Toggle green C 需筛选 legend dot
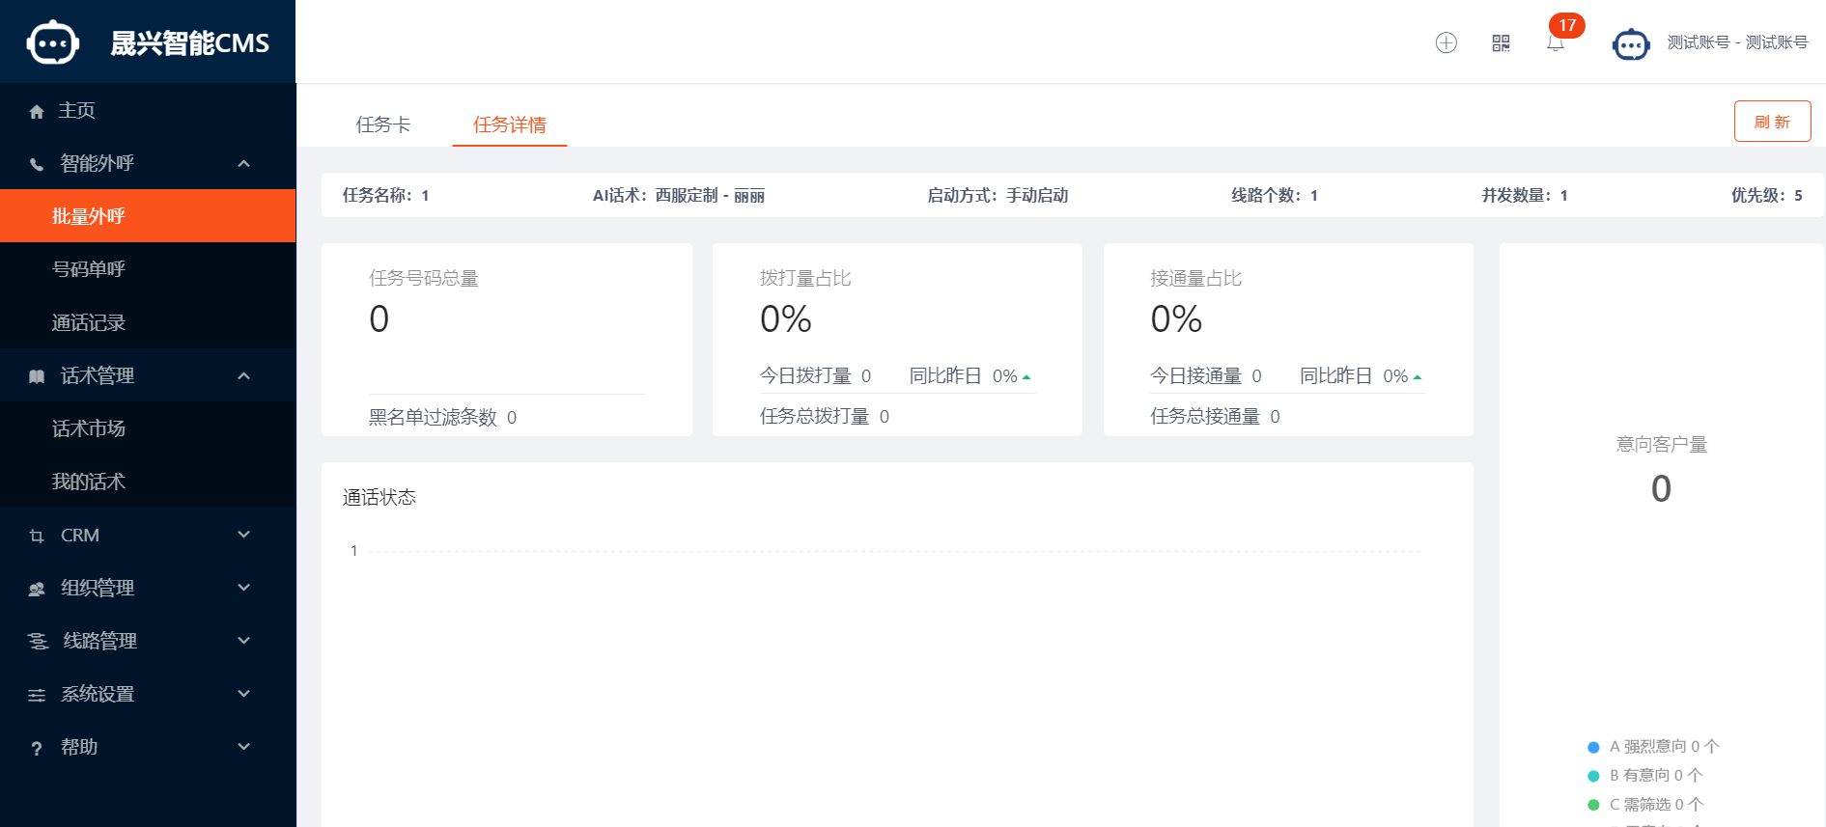Viewport: 1826px width, 827px height. [1593, 805]
